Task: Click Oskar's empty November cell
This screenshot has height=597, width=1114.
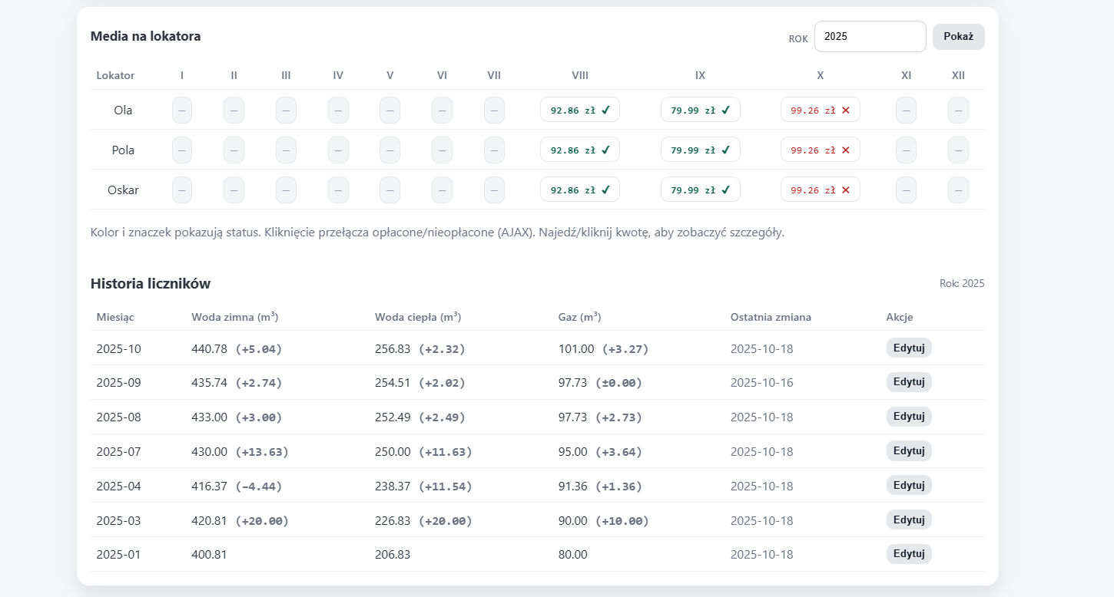Action: (906, 190)
